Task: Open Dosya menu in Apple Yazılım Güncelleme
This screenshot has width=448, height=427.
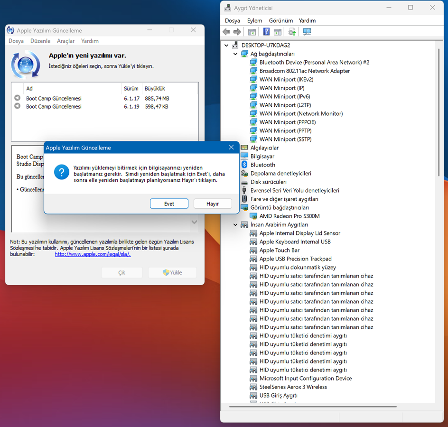Action: point(16,41)
